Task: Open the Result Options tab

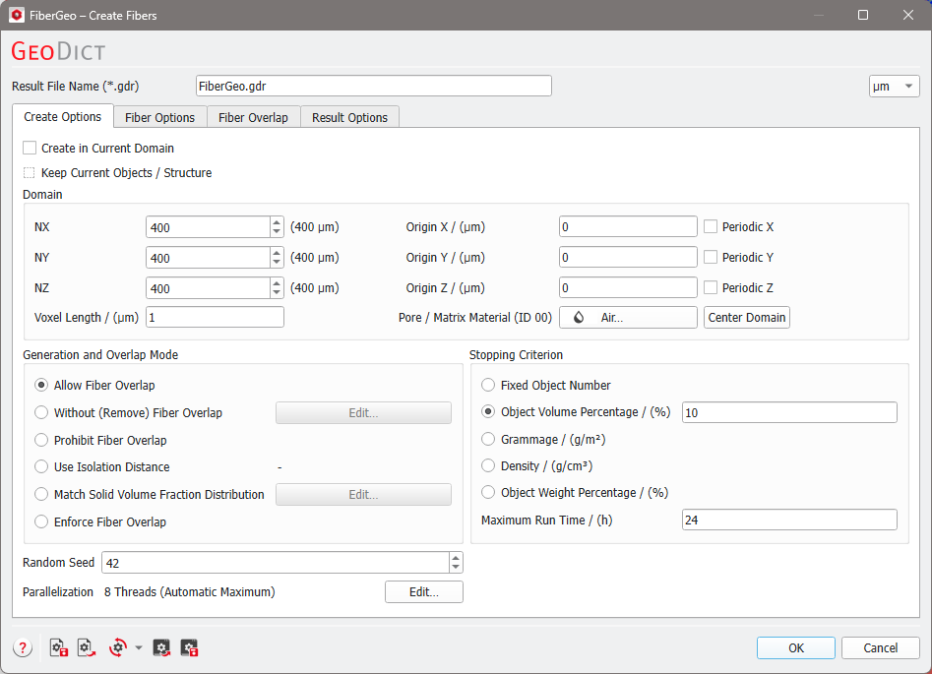Action: point(349,116)
